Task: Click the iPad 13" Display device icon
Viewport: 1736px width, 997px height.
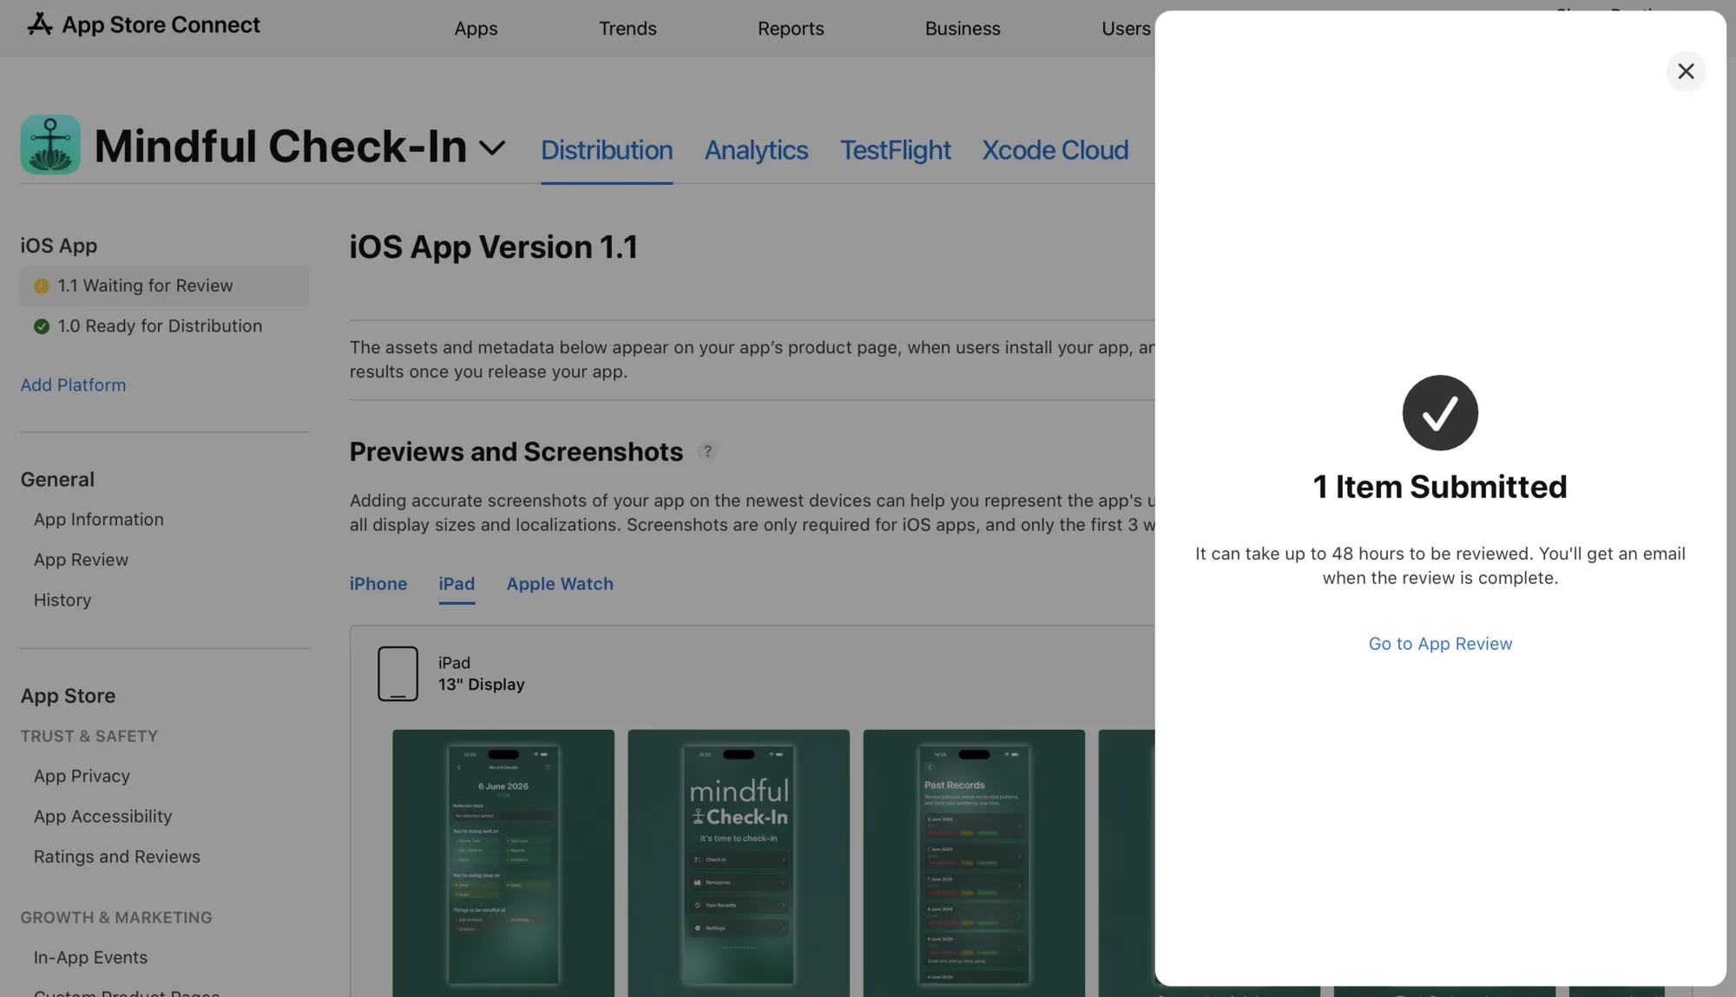Action: (x=398, y=673)
